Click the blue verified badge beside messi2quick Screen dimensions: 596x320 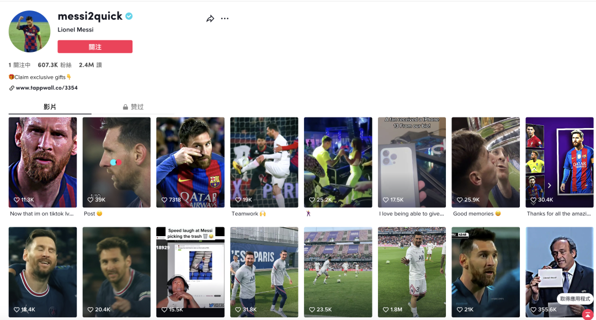[x=129, y=16]
